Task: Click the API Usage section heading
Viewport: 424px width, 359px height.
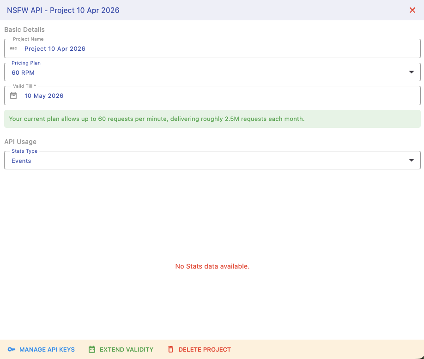Action: 20,142
